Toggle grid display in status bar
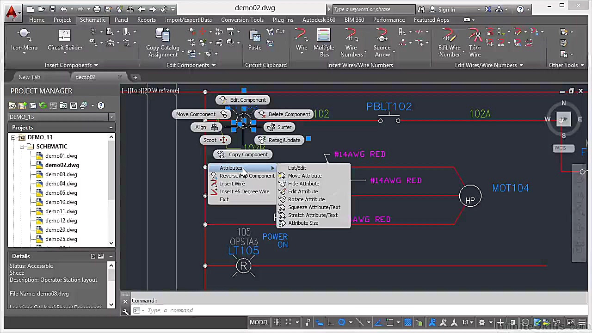The width and height of the screenshot is (592, 333). pyautogui.click(x=277, y=322)
